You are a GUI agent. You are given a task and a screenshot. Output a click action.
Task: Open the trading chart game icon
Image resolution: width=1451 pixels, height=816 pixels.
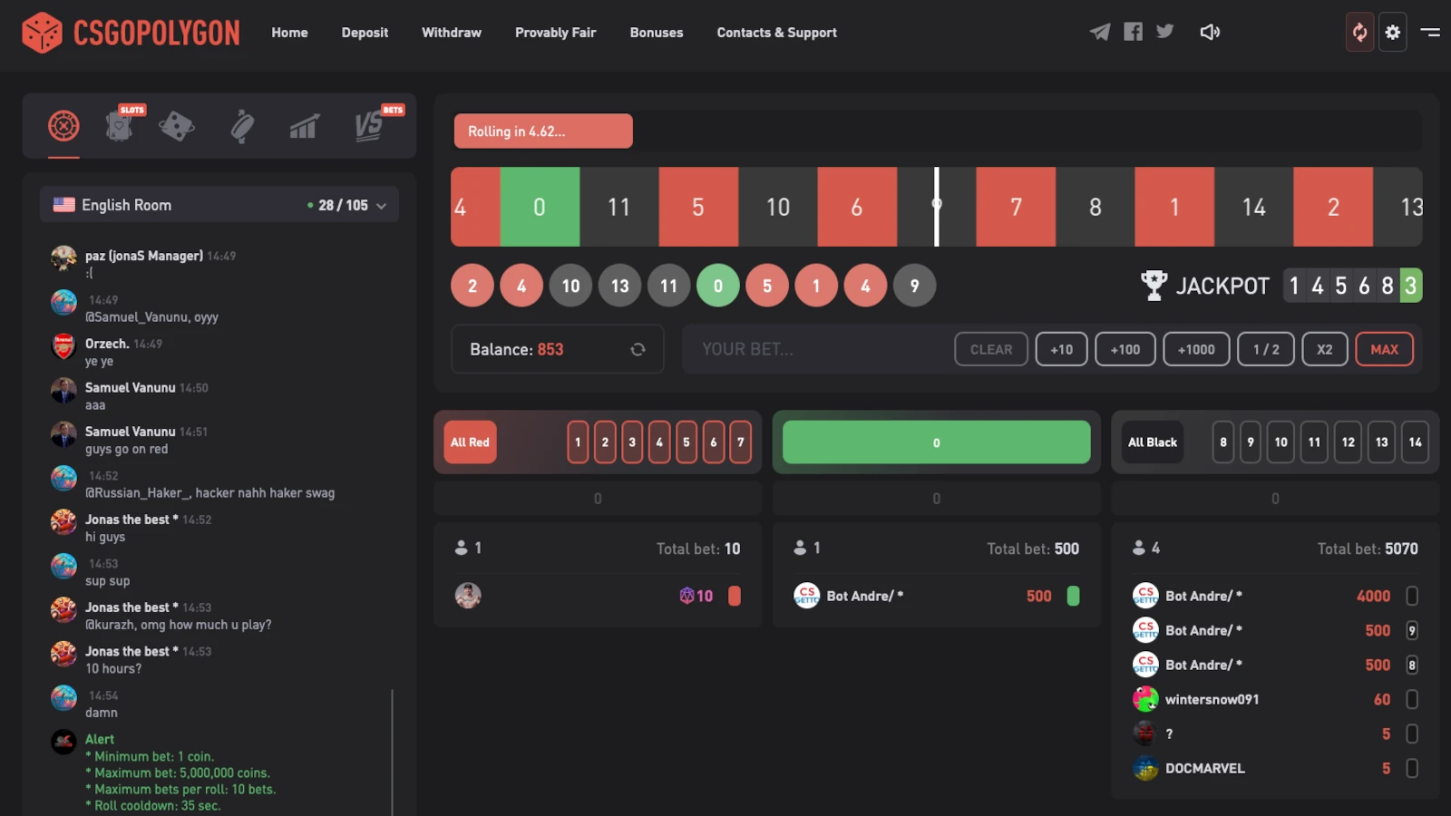point(304,126)
